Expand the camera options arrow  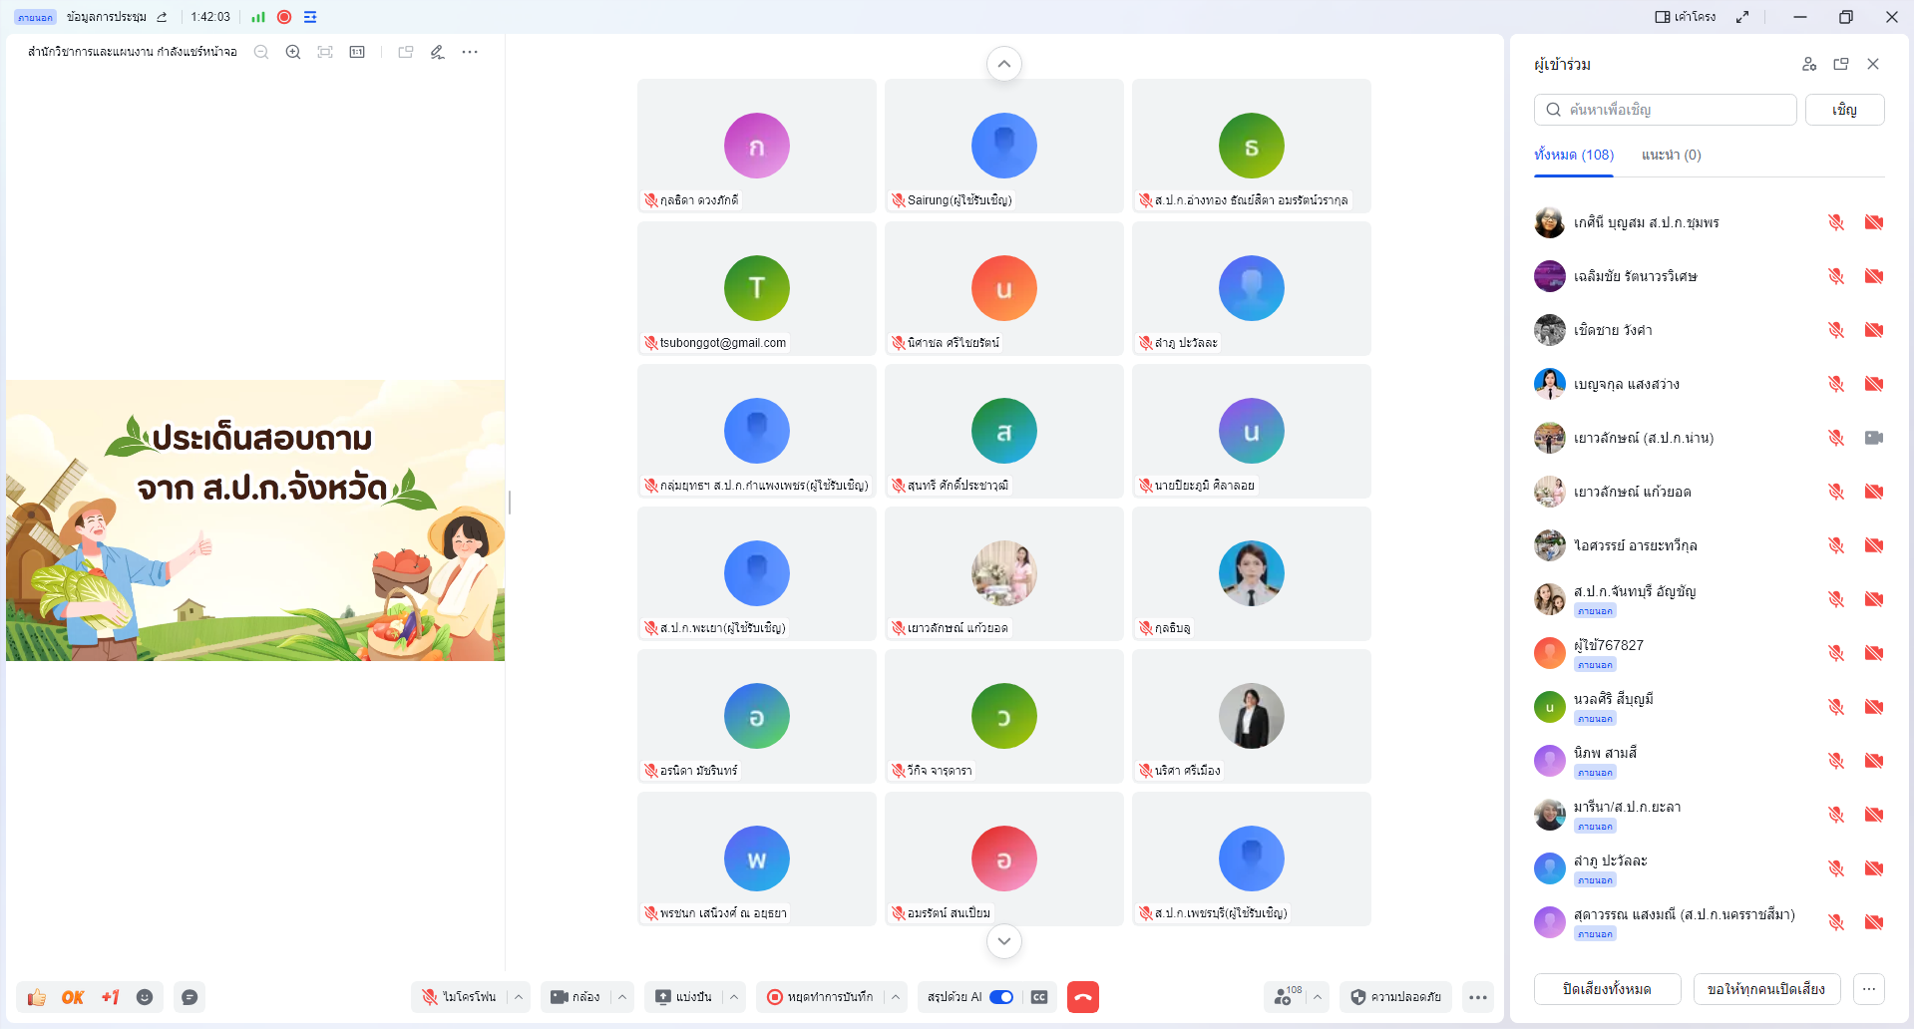pyautogui.click(x=622, y=997)
